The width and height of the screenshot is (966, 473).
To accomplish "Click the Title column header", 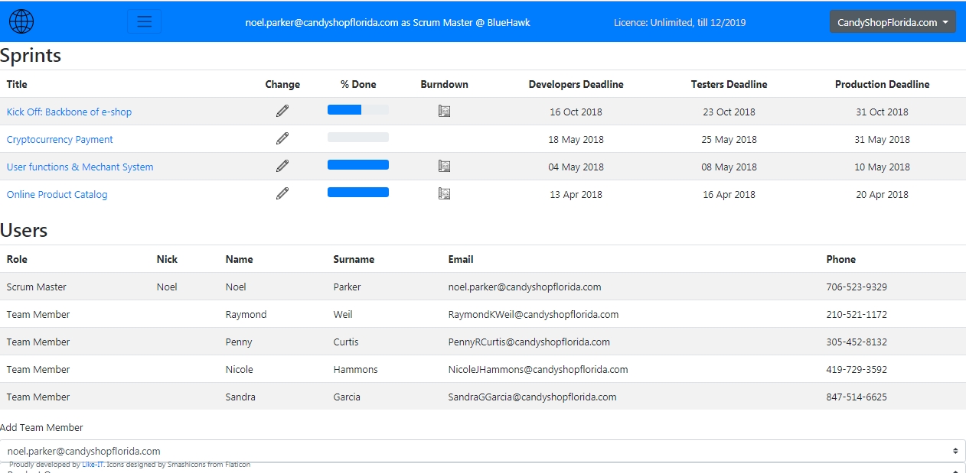I will pos(17,84).
